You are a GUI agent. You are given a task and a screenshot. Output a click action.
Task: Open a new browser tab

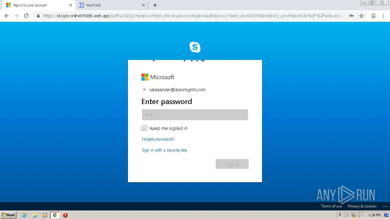[x=155, y=5]
